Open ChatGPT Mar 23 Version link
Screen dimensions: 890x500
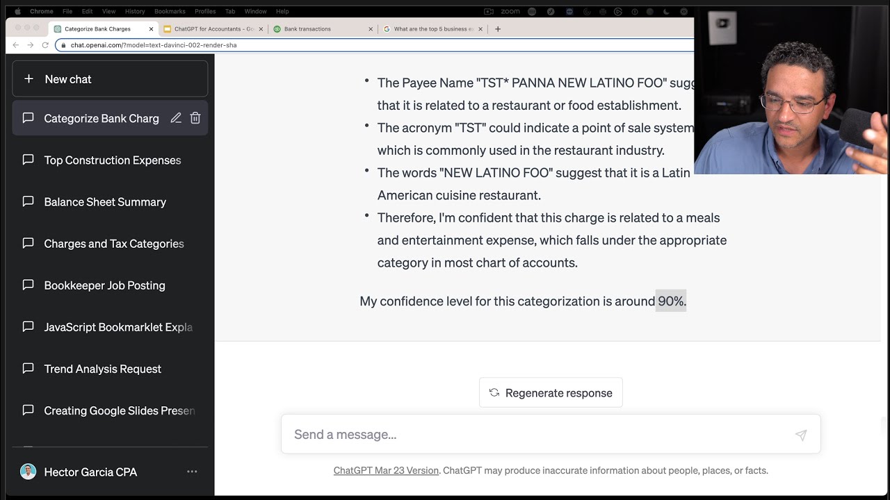point(386,471)
